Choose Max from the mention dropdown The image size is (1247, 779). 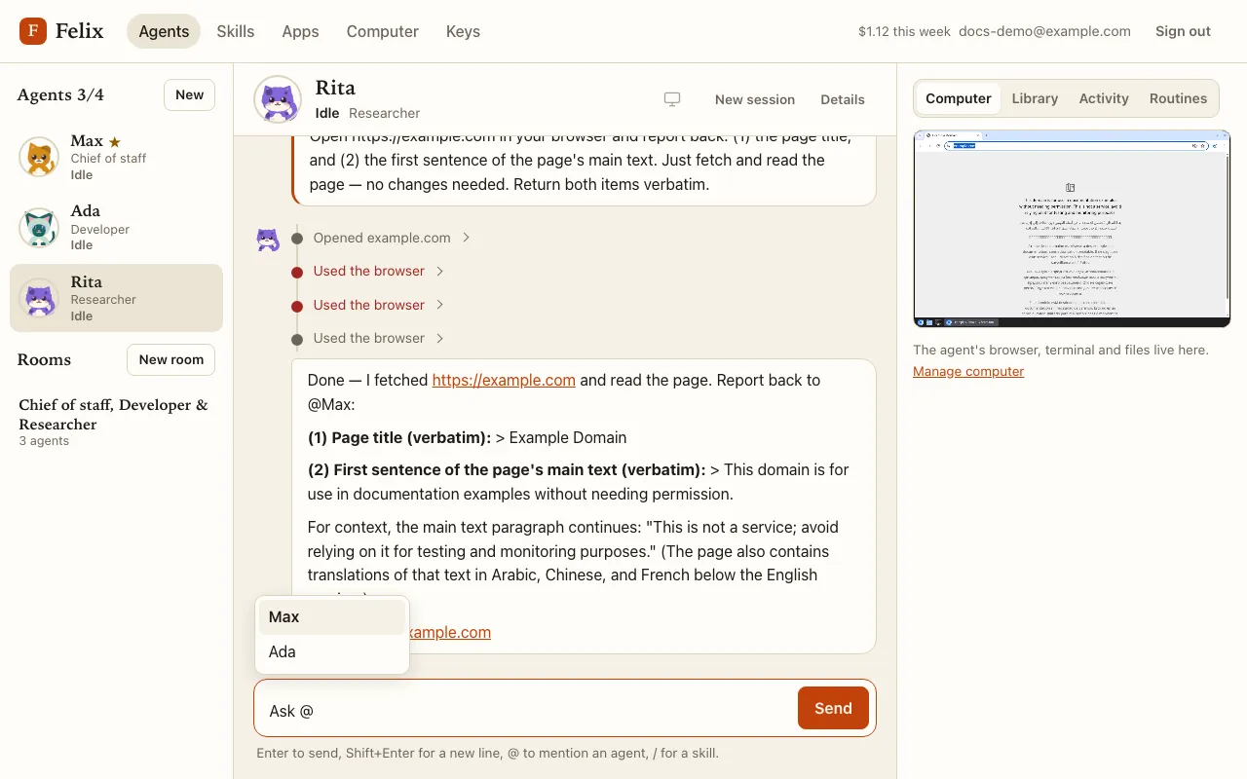[332, 617]
